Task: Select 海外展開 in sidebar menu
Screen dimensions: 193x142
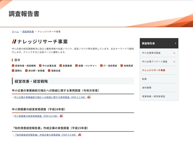Action: pyautogui.click(x=146, y=88)
